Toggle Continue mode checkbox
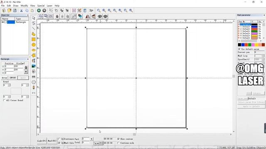 tap(118, 143)
